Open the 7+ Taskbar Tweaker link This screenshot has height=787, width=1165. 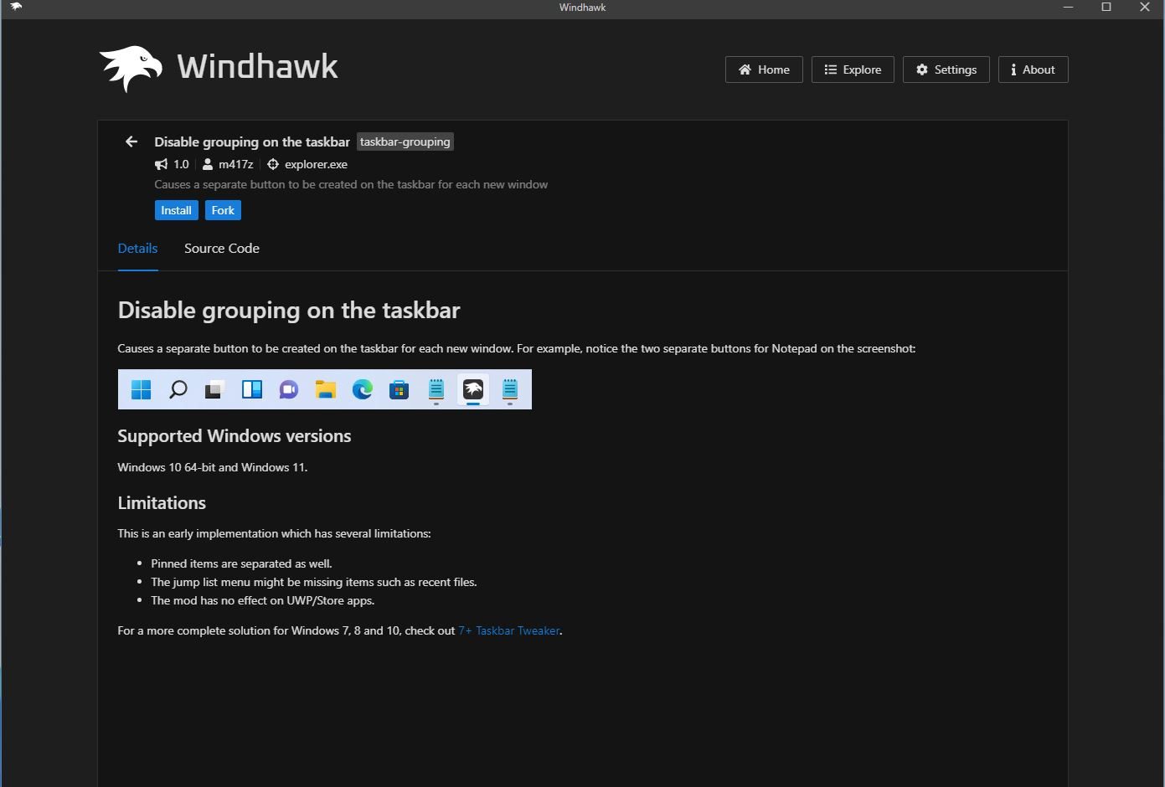[x=509, y=630]
